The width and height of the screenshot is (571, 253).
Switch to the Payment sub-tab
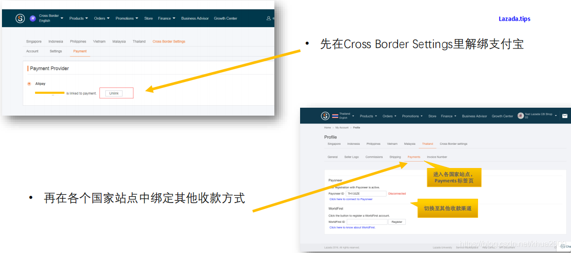80,51
